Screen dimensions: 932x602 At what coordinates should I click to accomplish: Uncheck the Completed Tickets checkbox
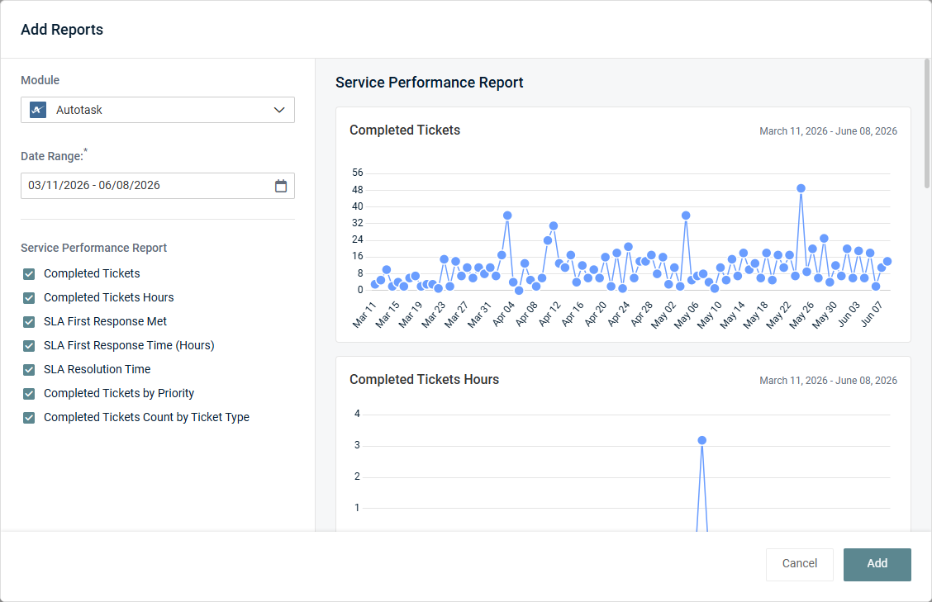click(x=29, y=274)
